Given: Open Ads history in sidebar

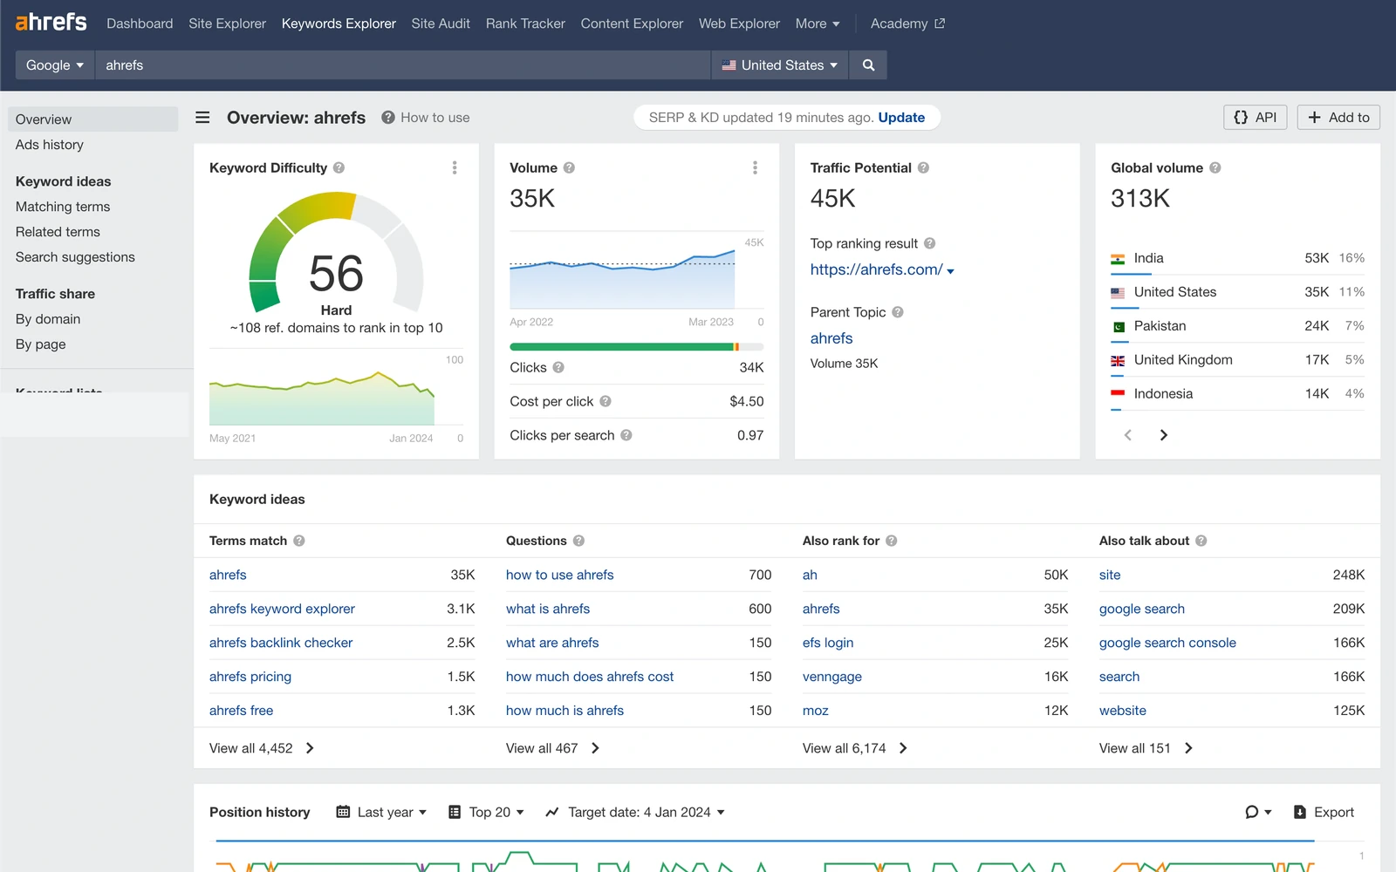Looking at the screenshot, I should pos(50,145).
